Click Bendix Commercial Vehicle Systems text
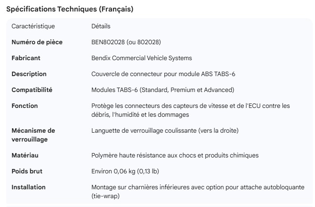This screenshot has width=315, height=207. [x=141, y=58]
